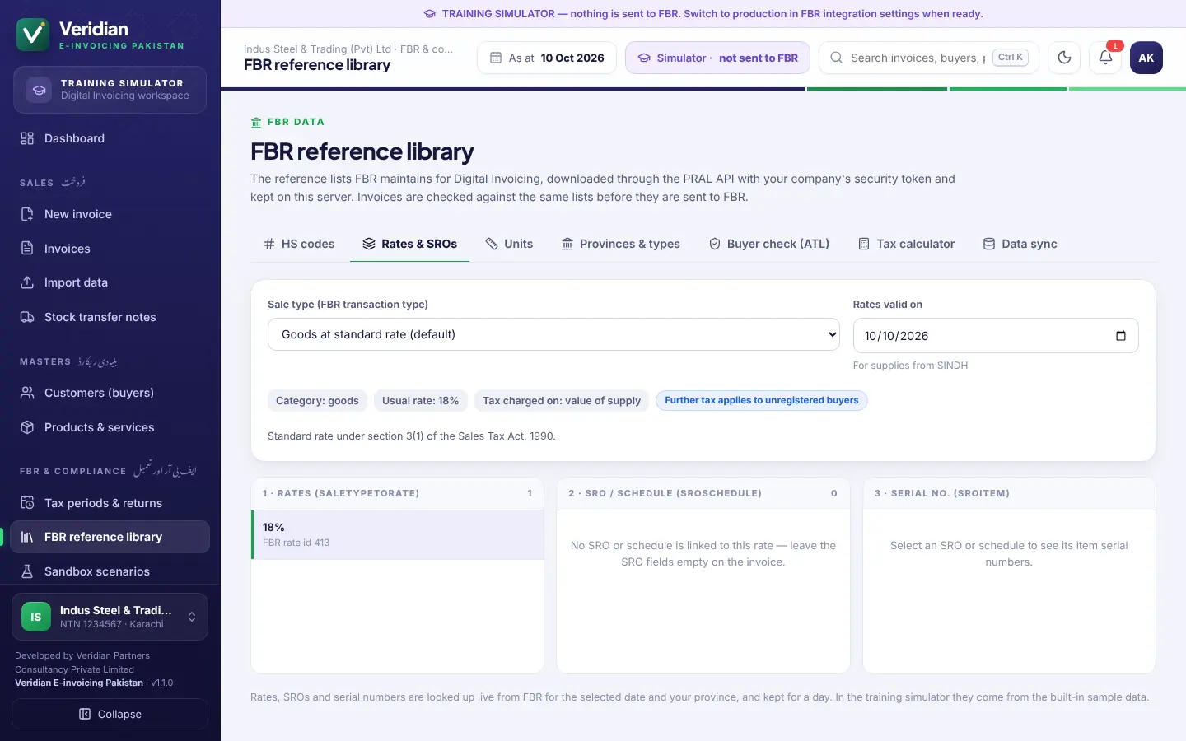Viewport: 1186px width, 741px height.
Task: Open the AK user avatar menu
Action: coord(1146,58)
